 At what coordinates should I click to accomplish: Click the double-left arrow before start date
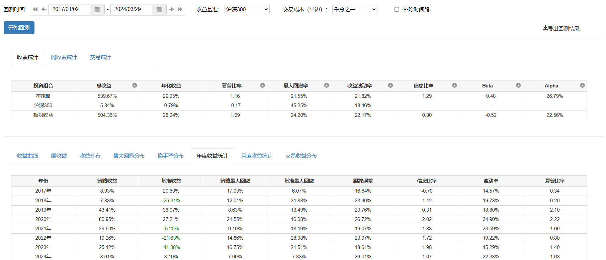point(35,9)
